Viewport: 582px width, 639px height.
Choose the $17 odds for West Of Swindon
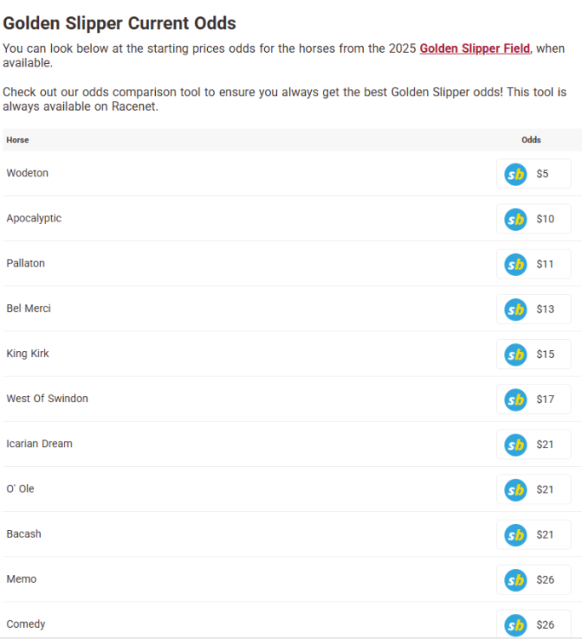tap(545, 400)
